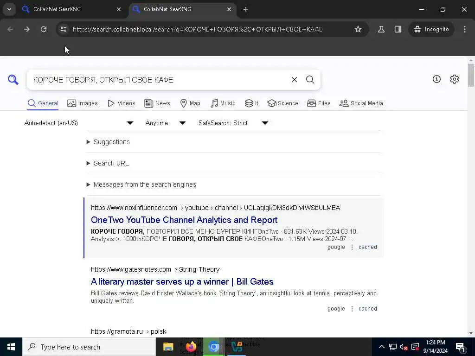Submit search with magnifier button
Image resolution: width=475 pixels, height=356 pixels.
310,80
